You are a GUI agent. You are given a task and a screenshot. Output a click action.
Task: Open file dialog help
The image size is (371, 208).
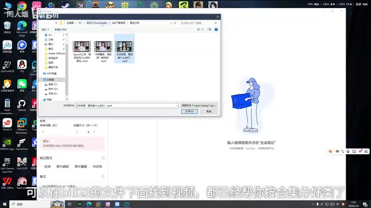[x=216, y=29]
